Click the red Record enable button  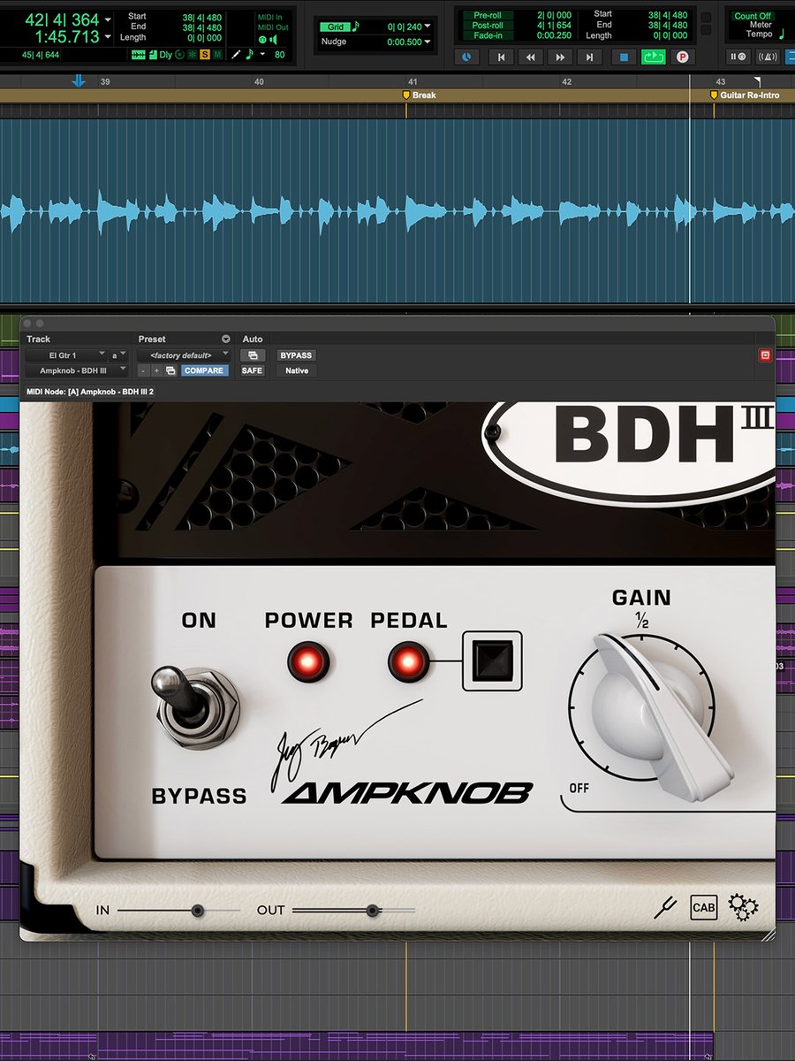click(x=682, y=57)
